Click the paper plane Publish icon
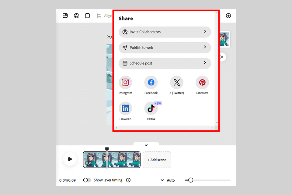This screenshot has height=195, width=292. pyautogui.click(x=125, y=48)
